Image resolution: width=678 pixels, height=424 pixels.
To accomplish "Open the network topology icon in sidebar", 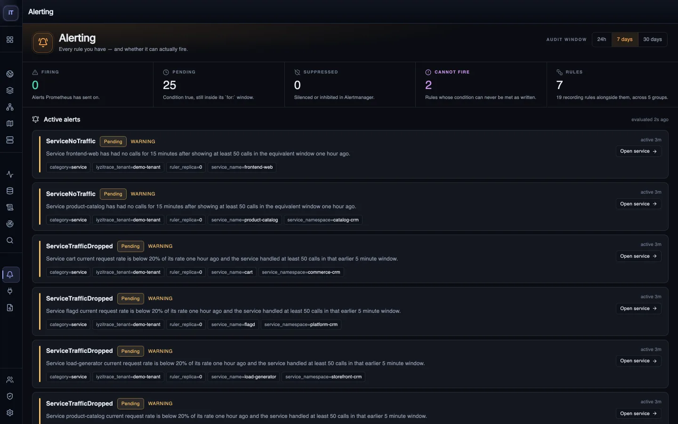I will click(10, 107).
